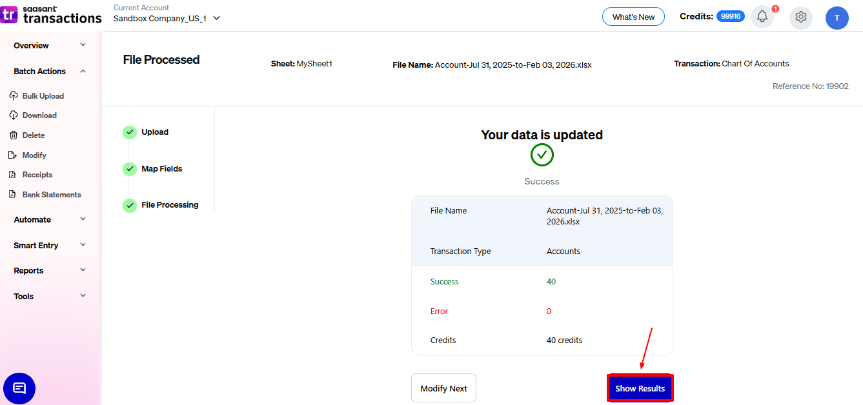This screenshot has width=863, height=405.
Task: Select the Delete batch action
Action: [33, 135]
